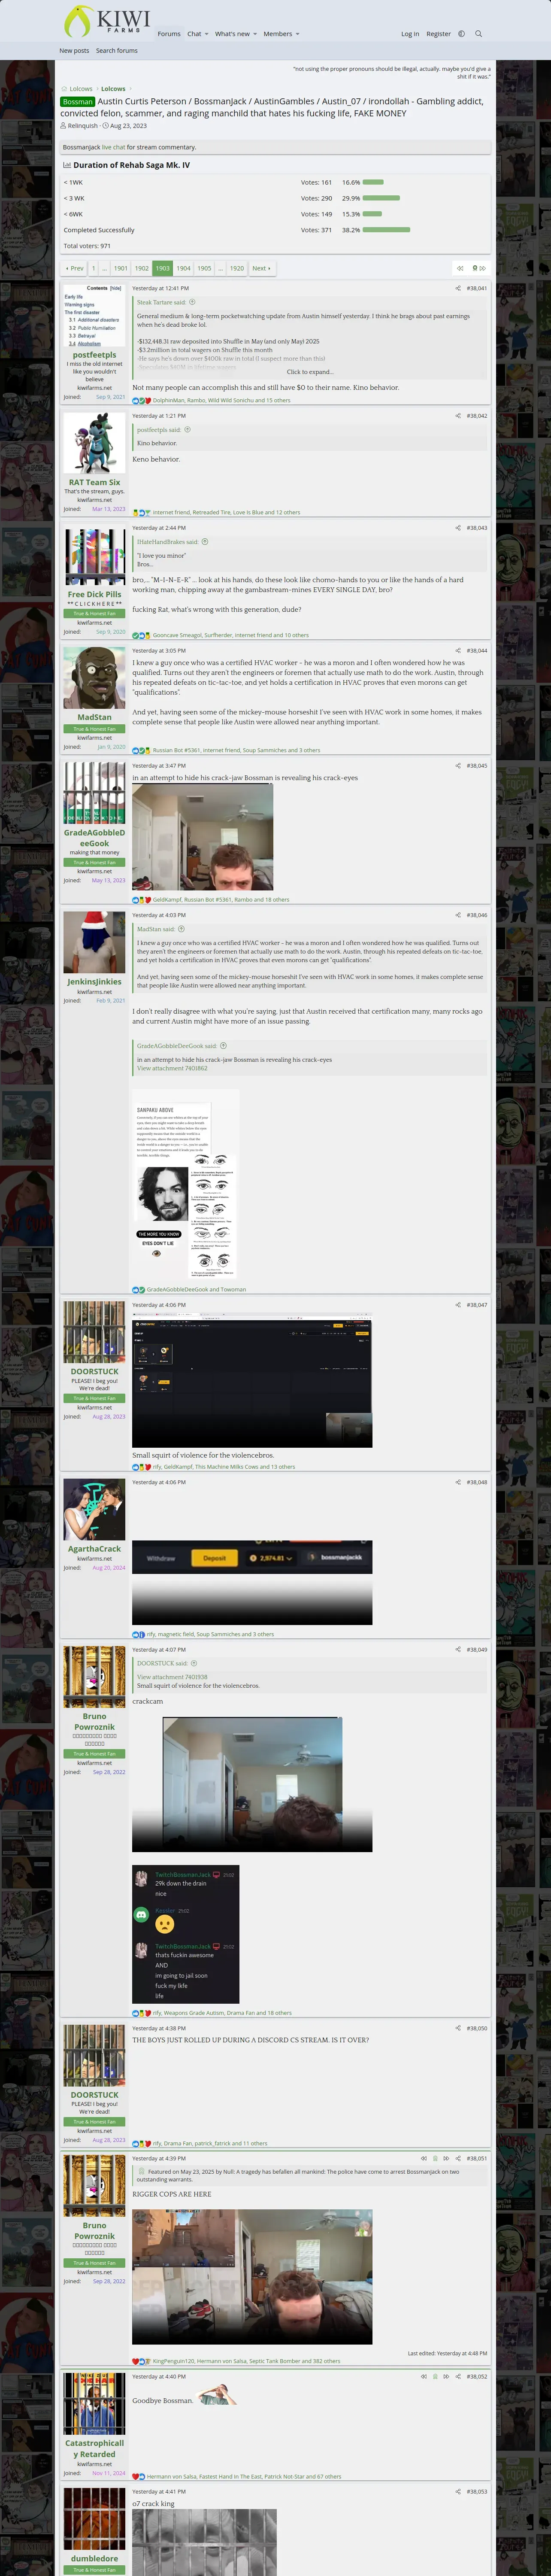
Task: Click the AgarthaCrack username
Action: (94, 1548)
